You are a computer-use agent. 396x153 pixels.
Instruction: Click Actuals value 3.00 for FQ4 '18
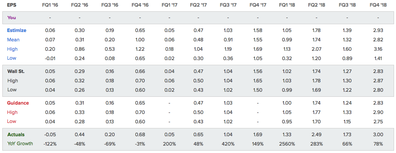pyautogui.click(x=378, y=135)
